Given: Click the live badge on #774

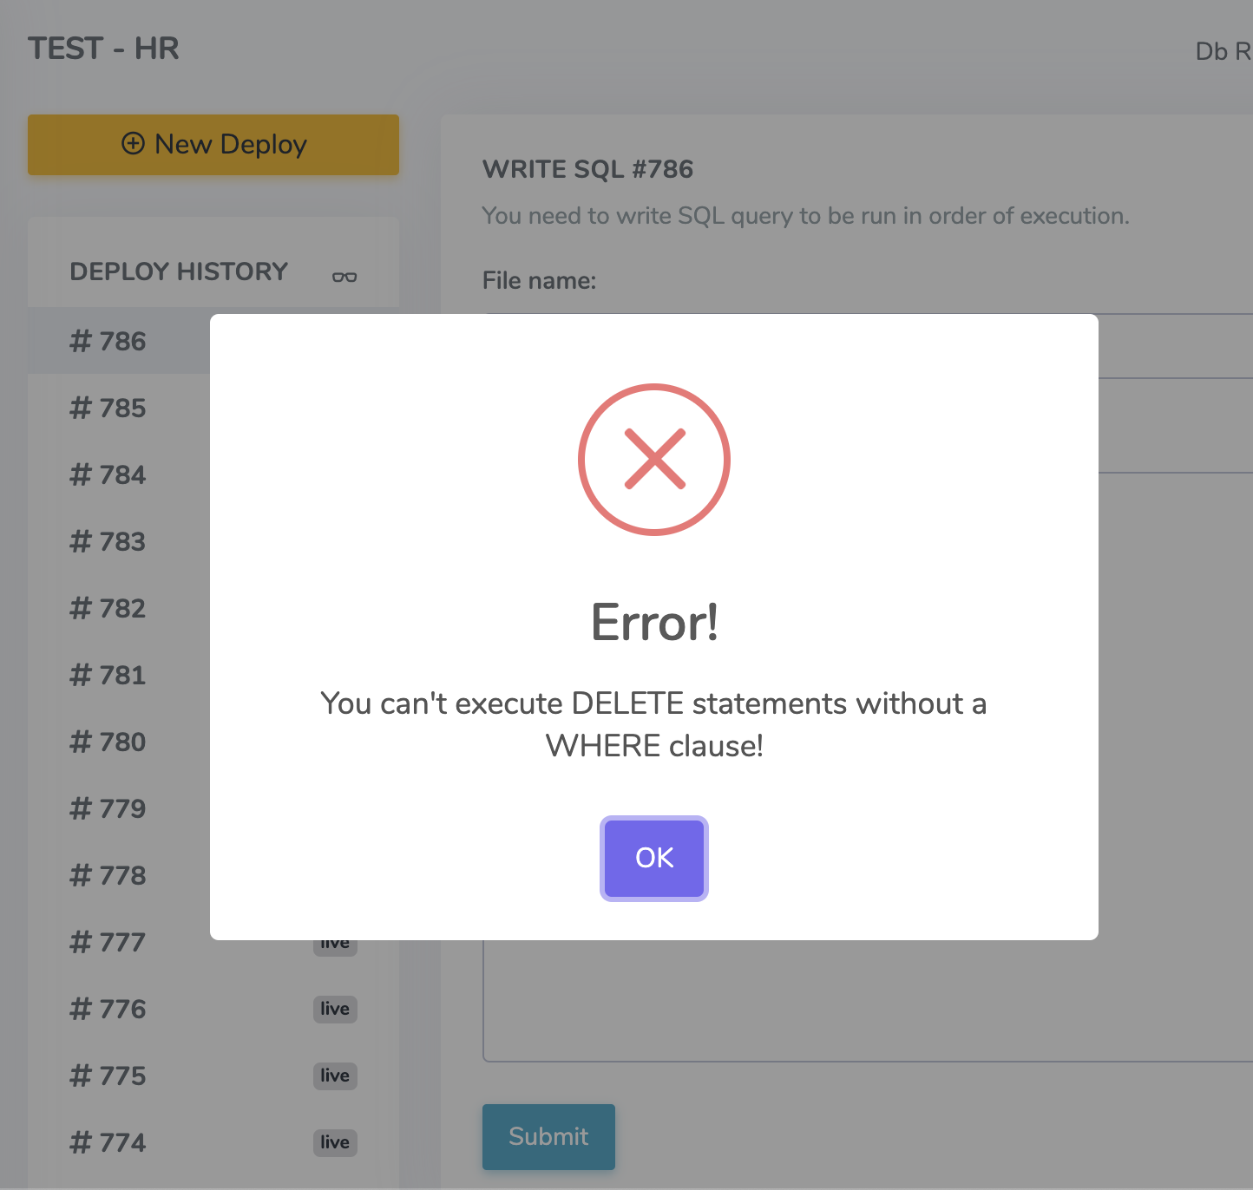Looking at the screenshot, I should pyautogui.click(x=335, y=1142).
